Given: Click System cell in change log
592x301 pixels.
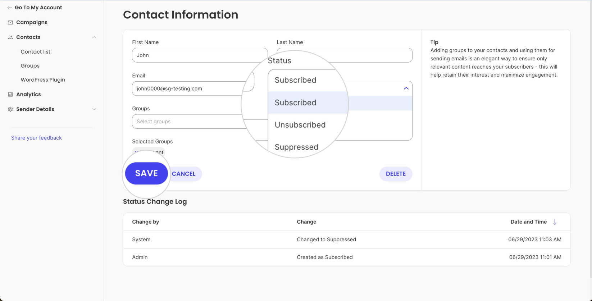Looking at the screenshot, I should (x=141, y=240).
